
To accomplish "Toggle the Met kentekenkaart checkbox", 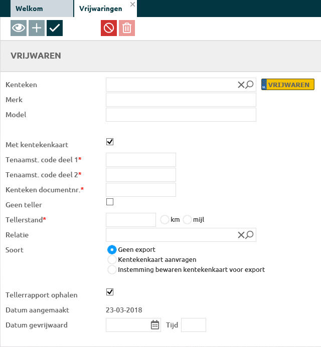I will [110, 142].
